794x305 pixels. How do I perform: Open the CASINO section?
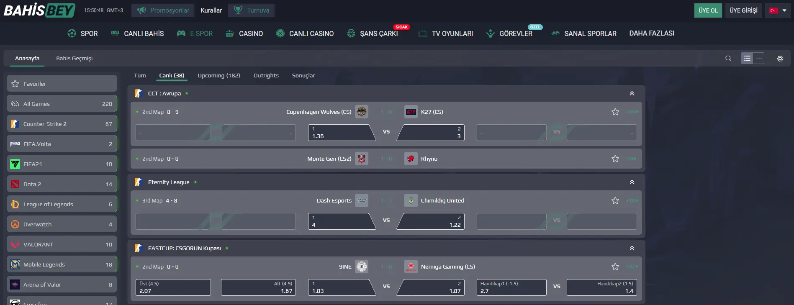(x=244, y=33)
